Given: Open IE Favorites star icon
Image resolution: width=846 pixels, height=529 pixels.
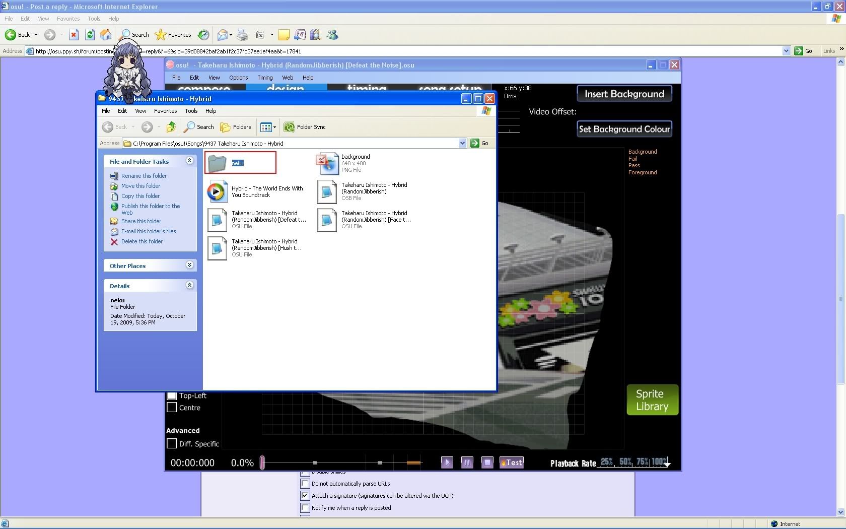Looking at the screenshot, I should point(161,35).
